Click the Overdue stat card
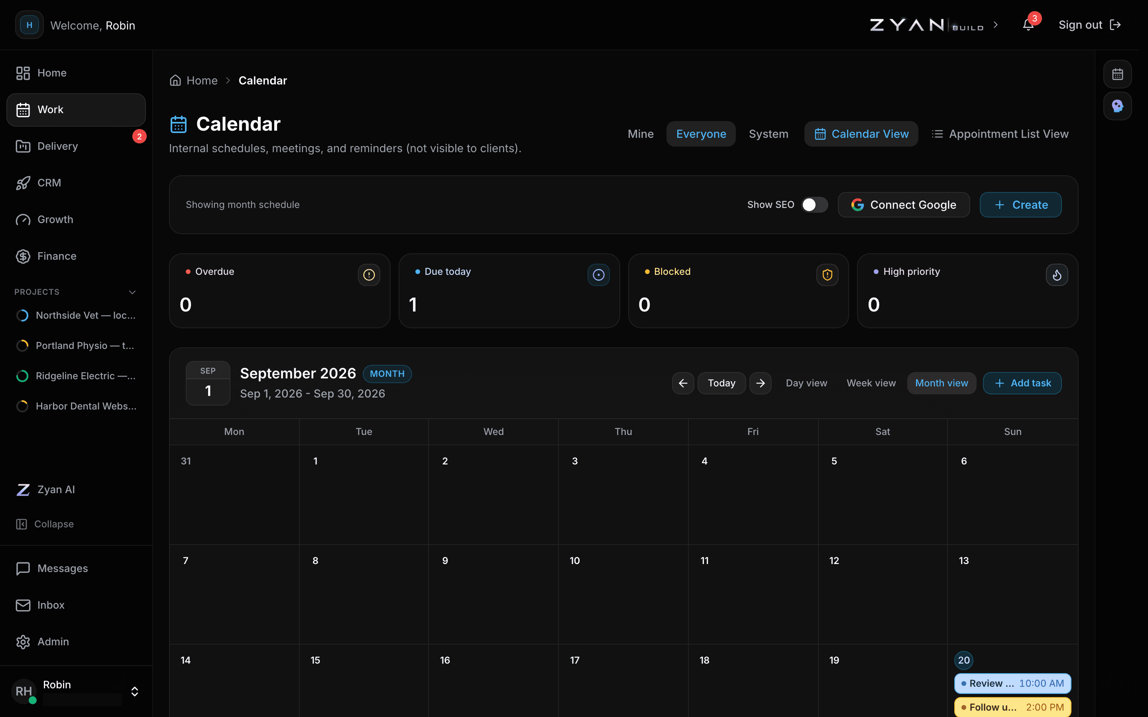This screenshot has width=1148, height=717. [279, 291]
